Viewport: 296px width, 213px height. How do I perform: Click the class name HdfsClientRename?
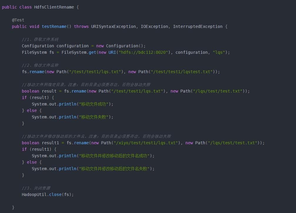tap(54, 7)
